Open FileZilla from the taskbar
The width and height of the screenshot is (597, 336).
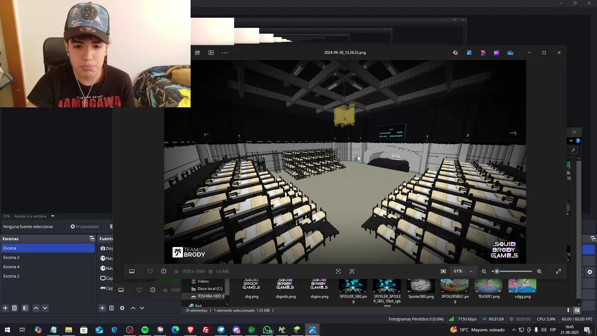[206, 330]
